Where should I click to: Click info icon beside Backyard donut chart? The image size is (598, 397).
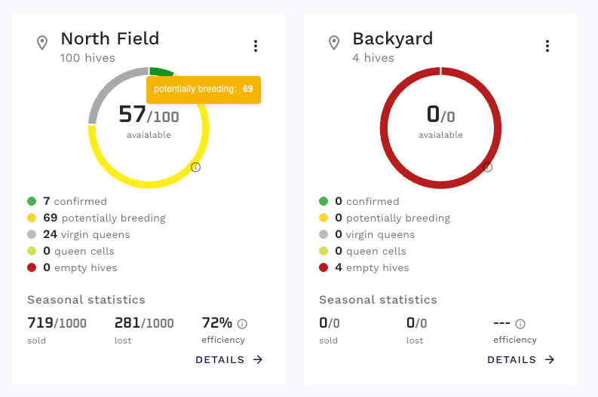pyautogui.click(x=487, y=167)
